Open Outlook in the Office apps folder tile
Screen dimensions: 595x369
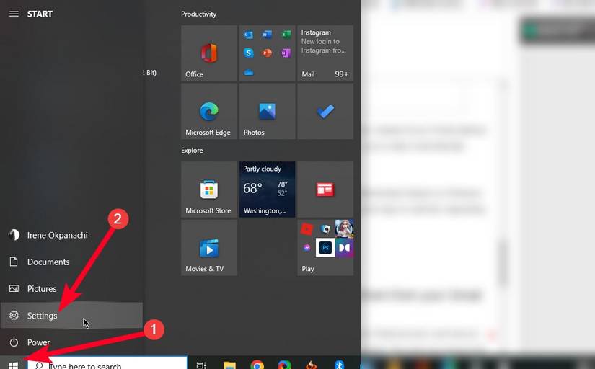click(249, 35)
